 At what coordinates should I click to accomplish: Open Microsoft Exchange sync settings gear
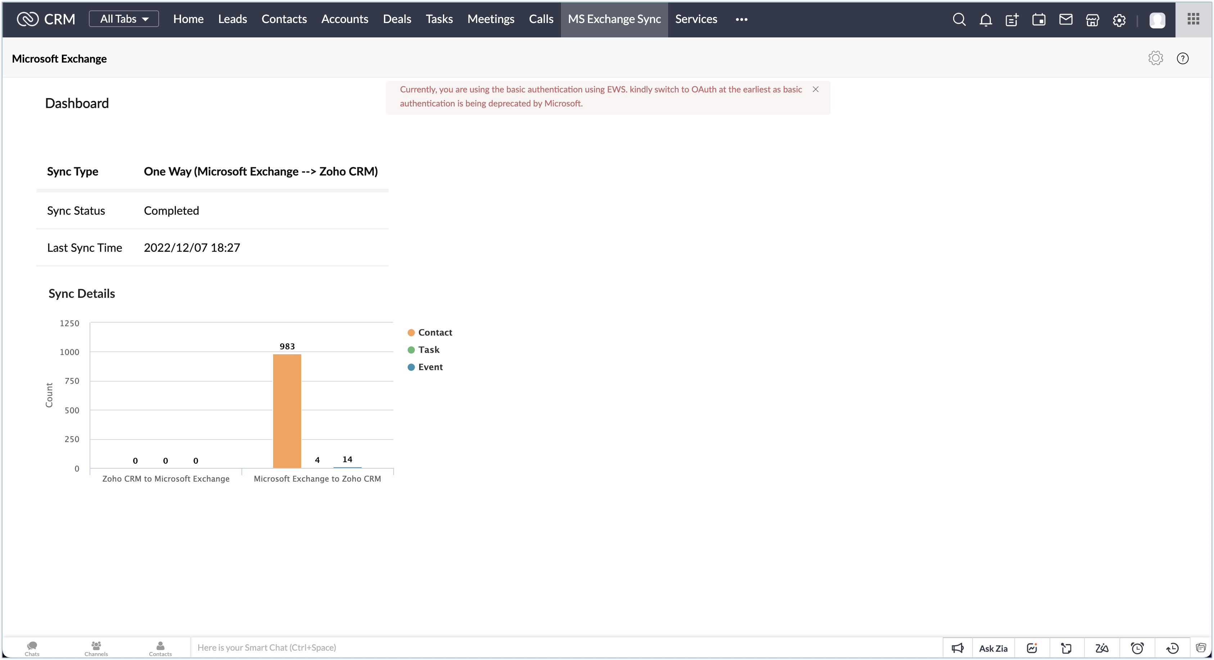pyautogui.click(x=1156, y=58)
